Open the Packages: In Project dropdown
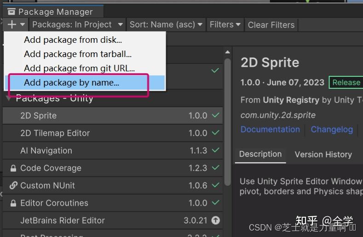 (77, 24)
